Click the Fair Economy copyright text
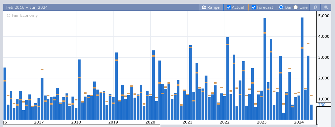Image resolution: width=335 pixels, height=127 pixels. (x=22, y=16)
